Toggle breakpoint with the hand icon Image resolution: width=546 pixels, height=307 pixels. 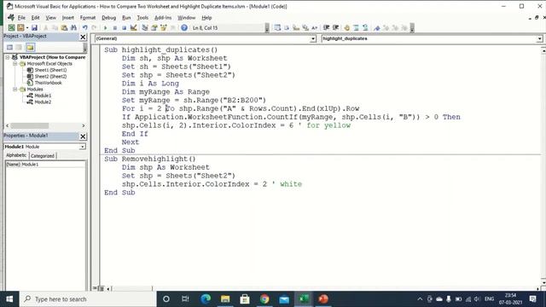coord(347,28)
